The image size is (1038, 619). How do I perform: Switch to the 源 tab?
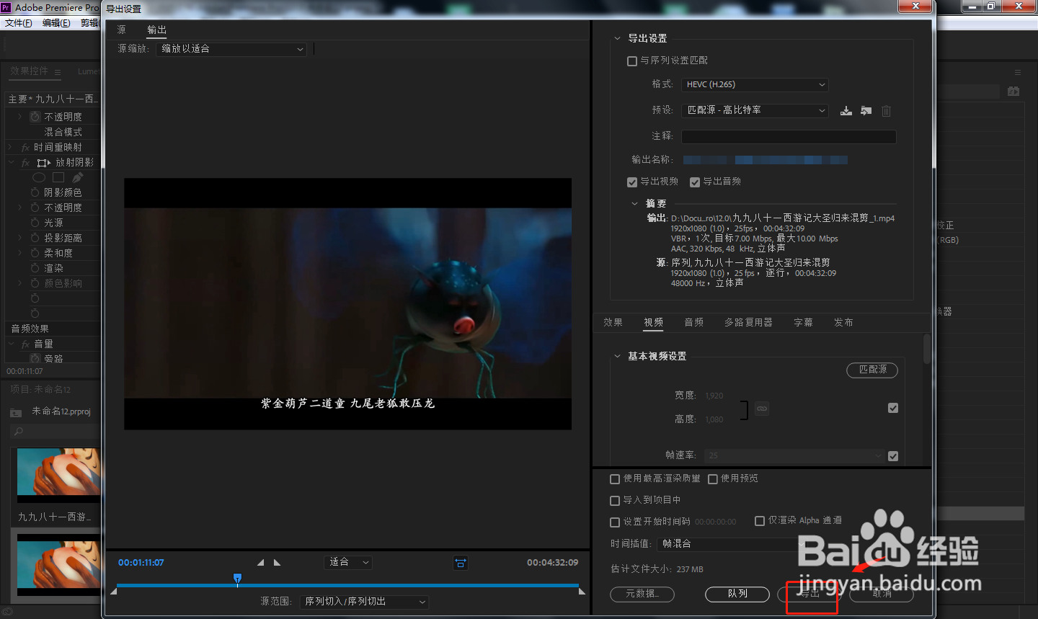click(x=121, y=30)
